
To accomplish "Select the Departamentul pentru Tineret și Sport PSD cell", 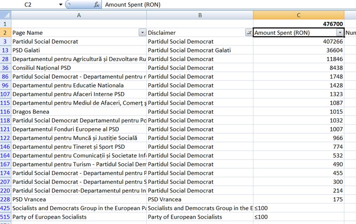I will point(79,147).
